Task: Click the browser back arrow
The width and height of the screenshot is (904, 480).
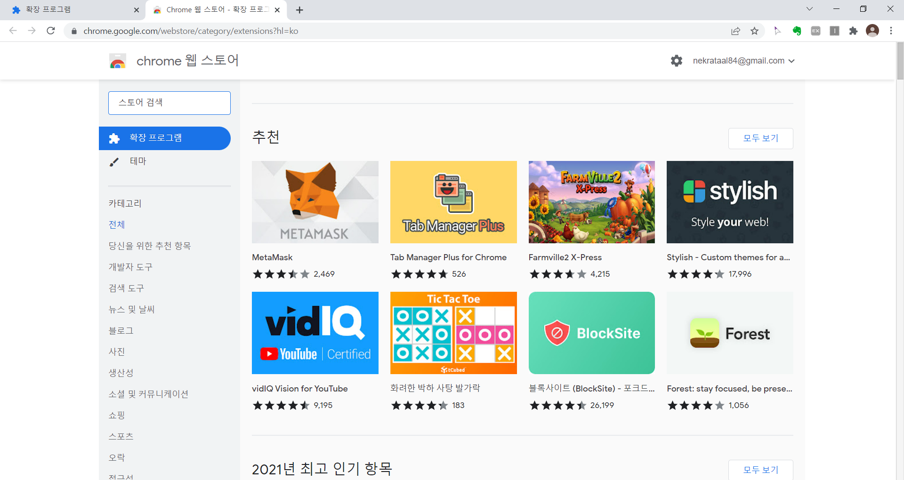Action: coord(13,31)
